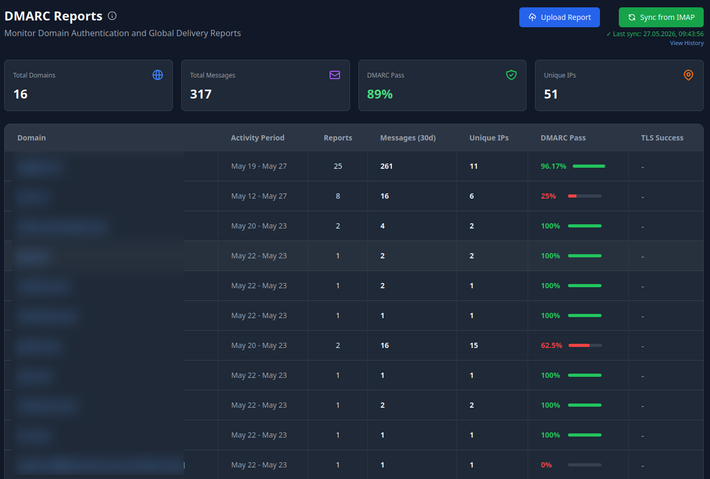Sort by the TLS Success column header

pyautogui.click(x=662, y=138)
